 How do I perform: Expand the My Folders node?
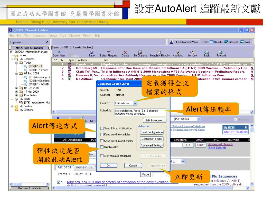point(12,106)
